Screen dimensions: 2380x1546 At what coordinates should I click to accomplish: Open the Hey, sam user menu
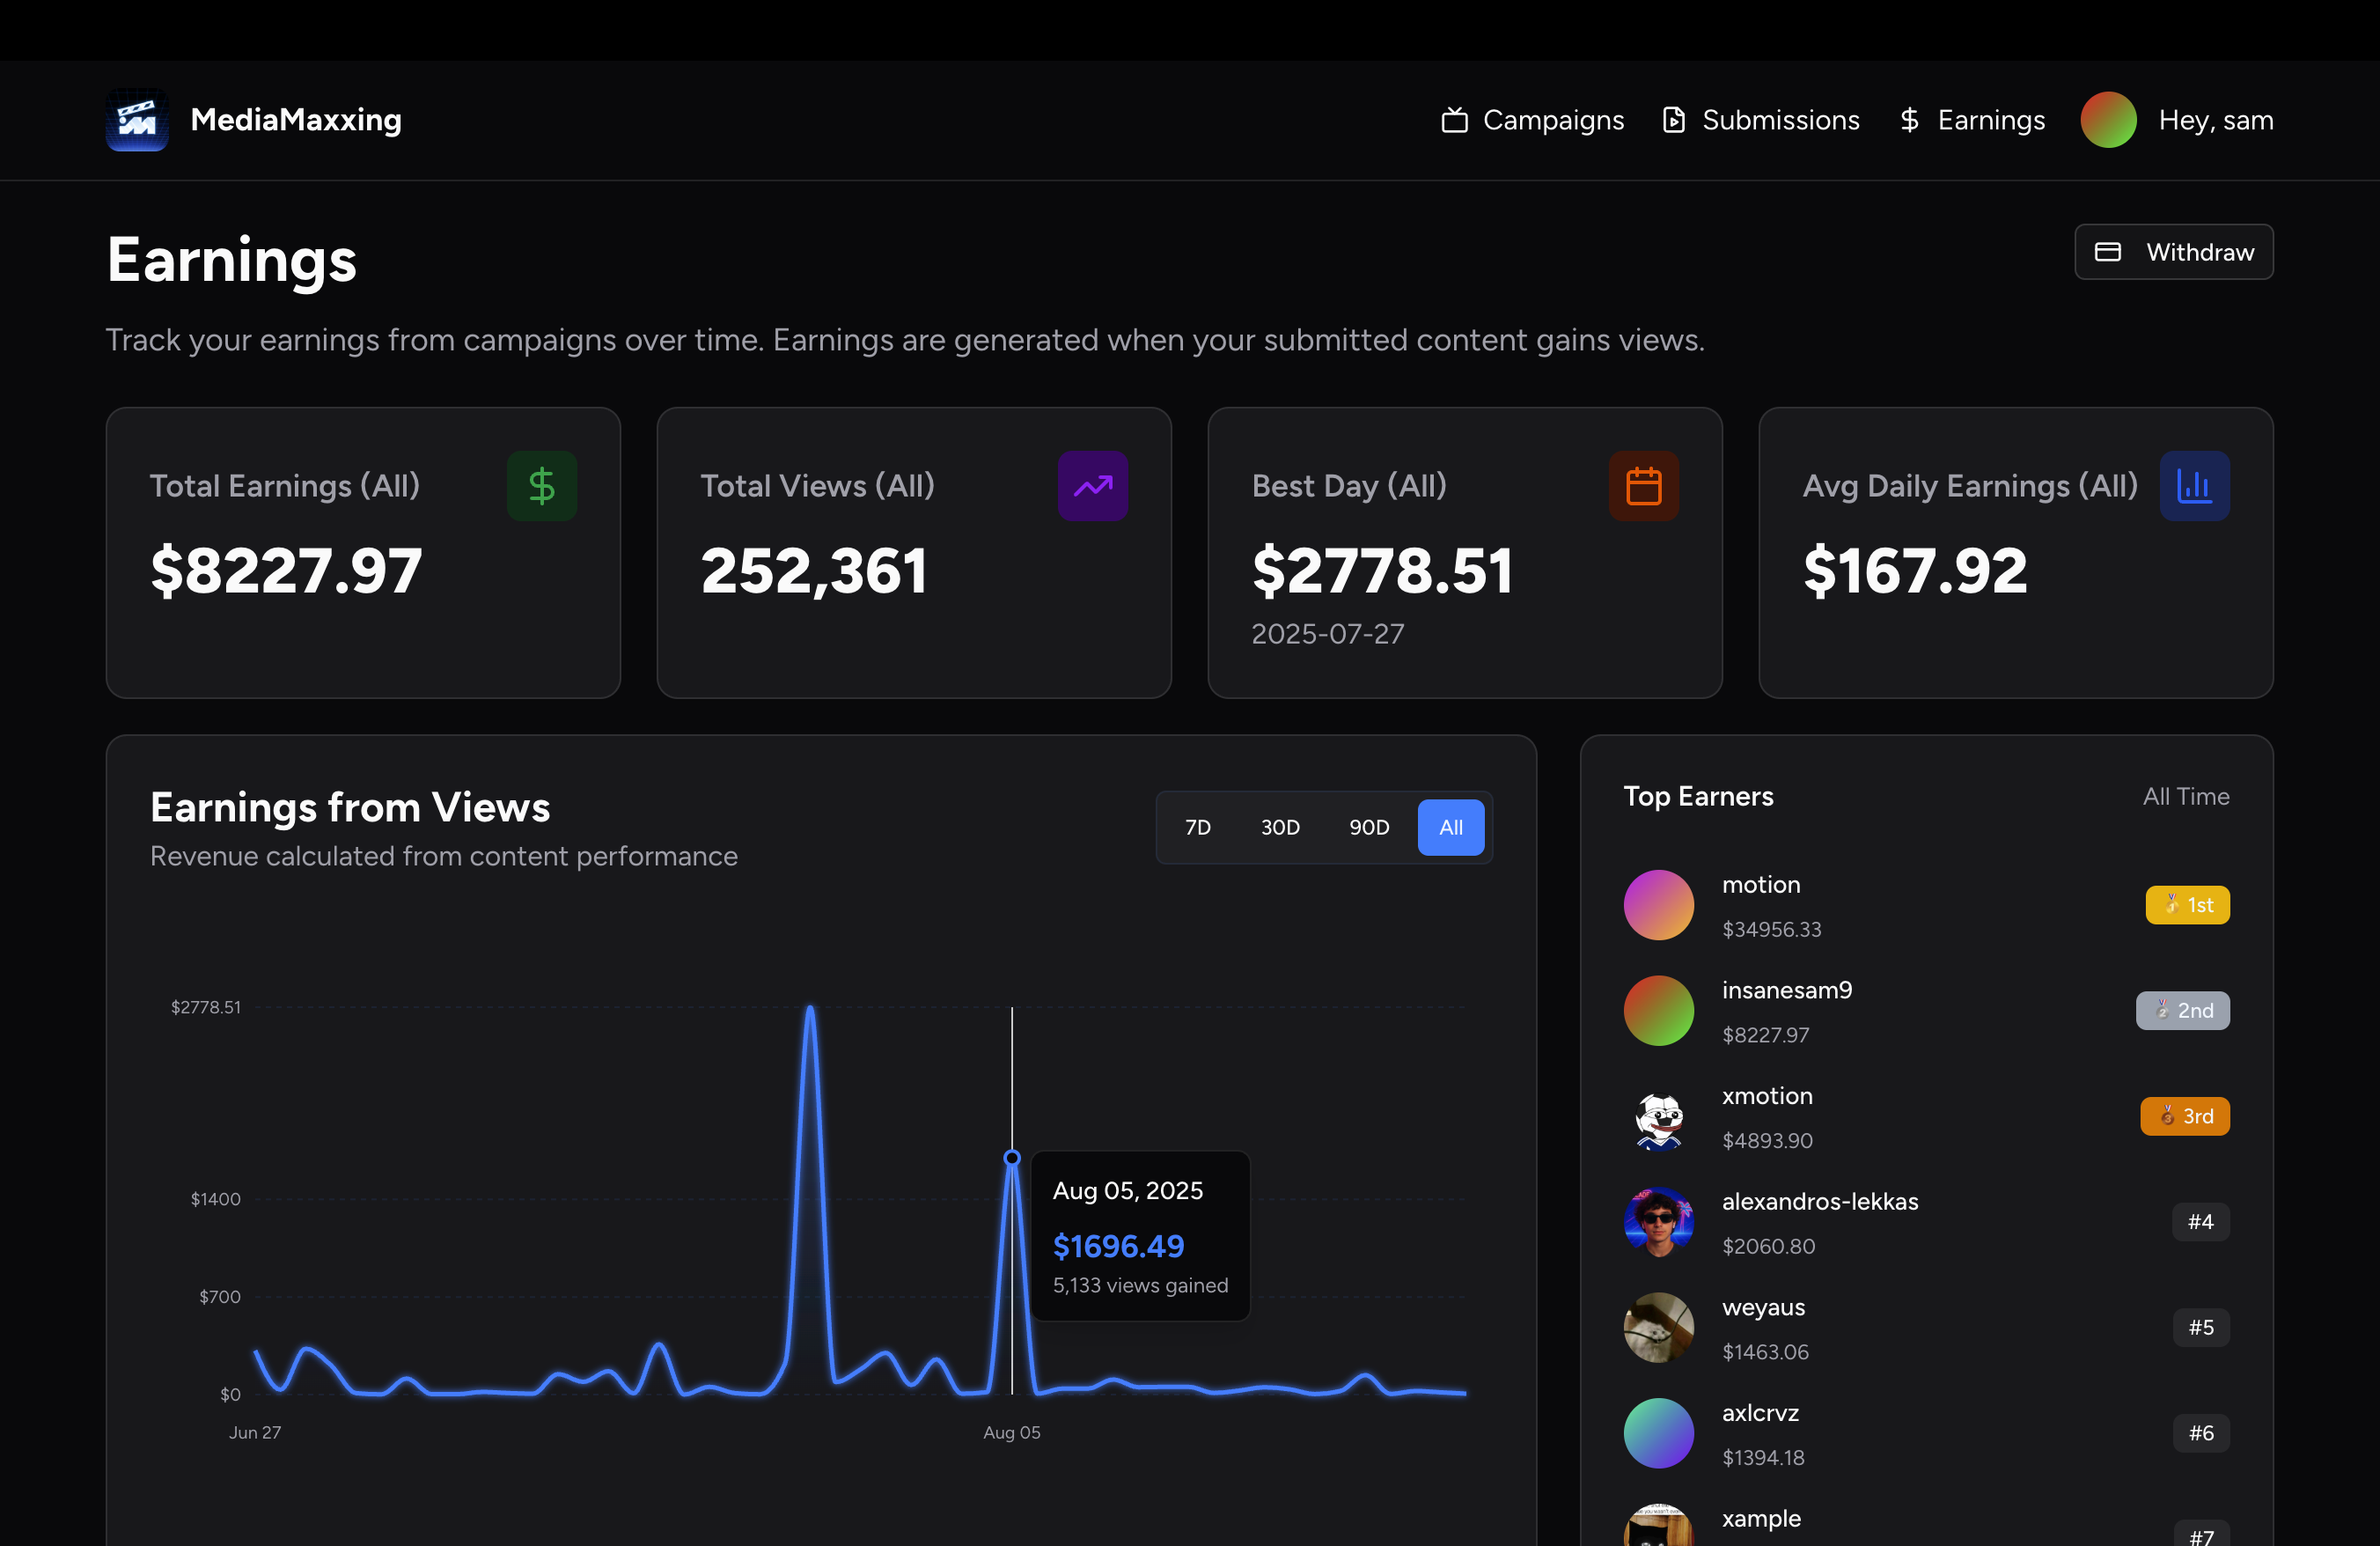point(2215,120)
